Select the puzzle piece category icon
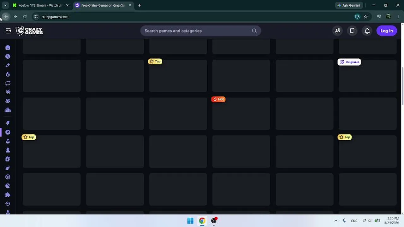The width and height of the screenshot is (404, 227). click(x=8, y=195)
